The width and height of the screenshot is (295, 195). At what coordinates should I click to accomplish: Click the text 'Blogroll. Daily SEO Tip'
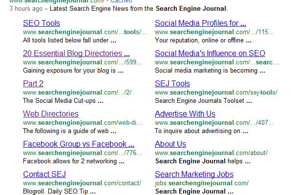pos(56,192)
